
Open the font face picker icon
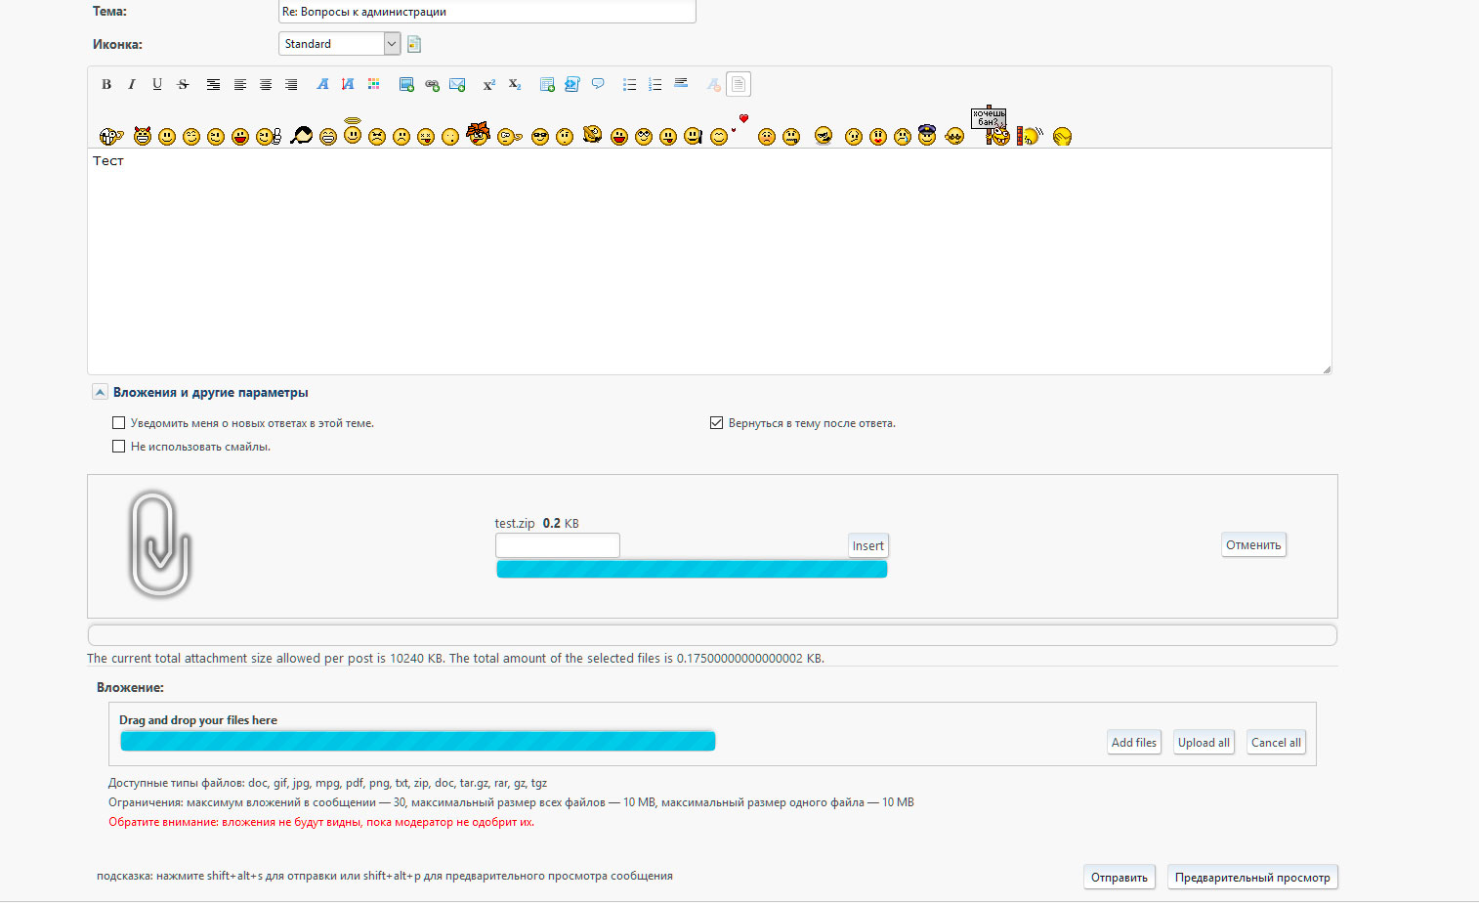click(322, 85)
